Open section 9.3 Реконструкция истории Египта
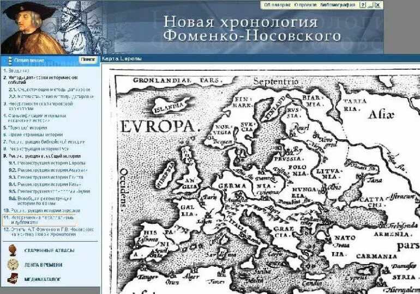Image resolution: width=420 pixels, height=294 pixels. tap(46, 177)
